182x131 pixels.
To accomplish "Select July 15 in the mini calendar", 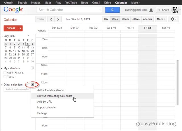I will pyautogui.click(x=10, y=51).
